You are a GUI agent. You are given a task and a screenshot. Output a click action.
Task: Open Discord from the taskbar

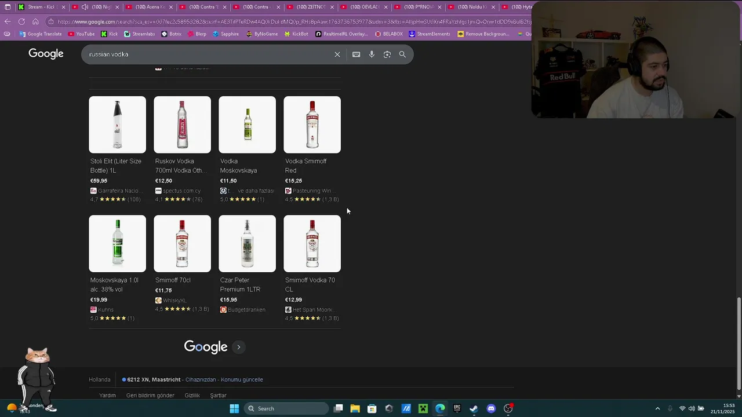[x=491, y=408]
